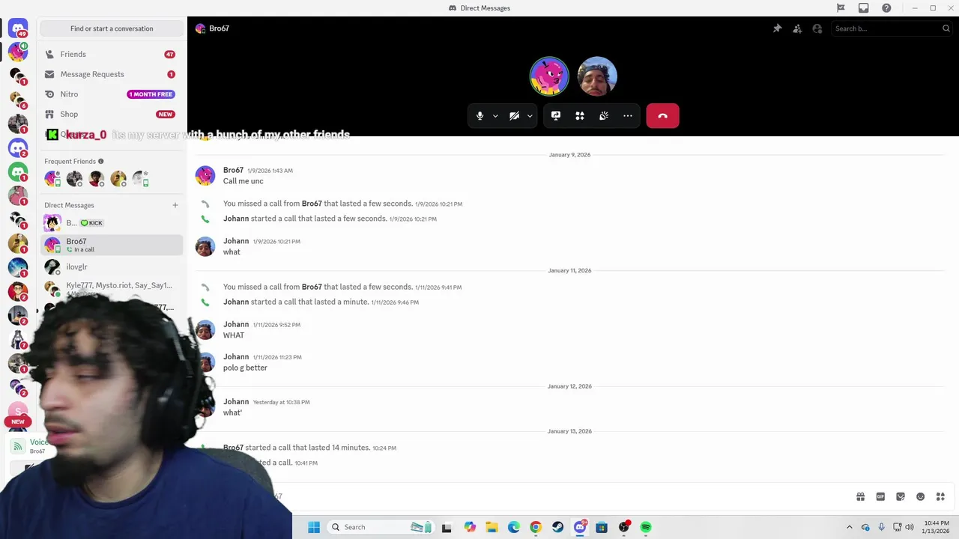Screen dimensions: 959x539
Task: Open more call options menu
Action: (628, 116)
